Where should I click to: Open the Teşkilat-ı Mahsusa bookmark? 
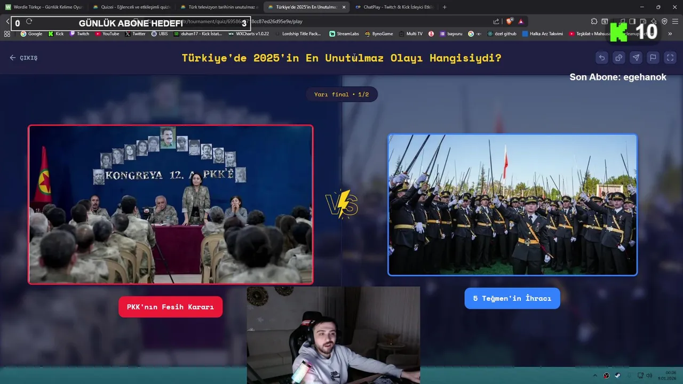coord(590,34)
